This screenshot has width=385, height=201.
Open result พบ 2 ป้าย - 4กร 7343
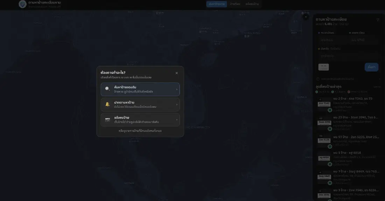348,105
